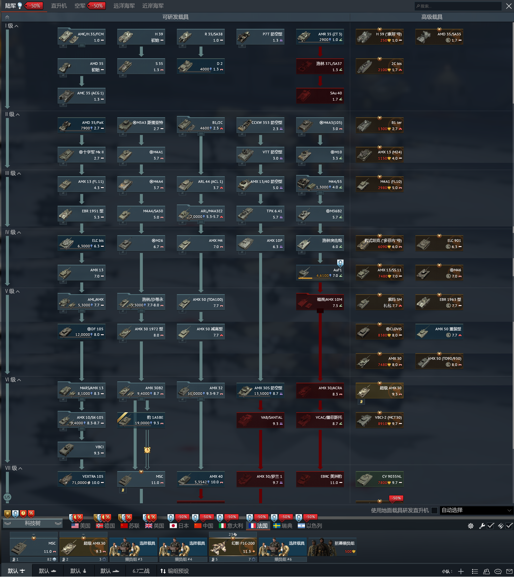
Task: Collapse the III 级 rank section
Action: (x=13, y=173)
